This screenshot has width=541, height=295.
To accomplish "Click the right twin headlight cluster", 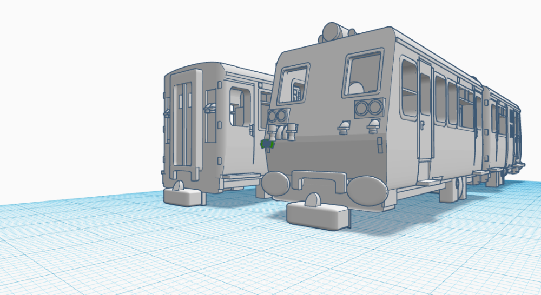I will tap(368, 108).
